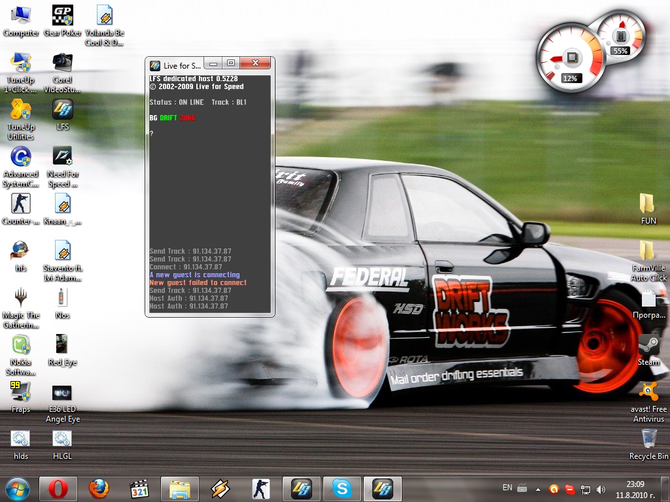Screen dimensions: 670x502
Task: Minimize the Live for Speed window
Action: click(213, 63)
